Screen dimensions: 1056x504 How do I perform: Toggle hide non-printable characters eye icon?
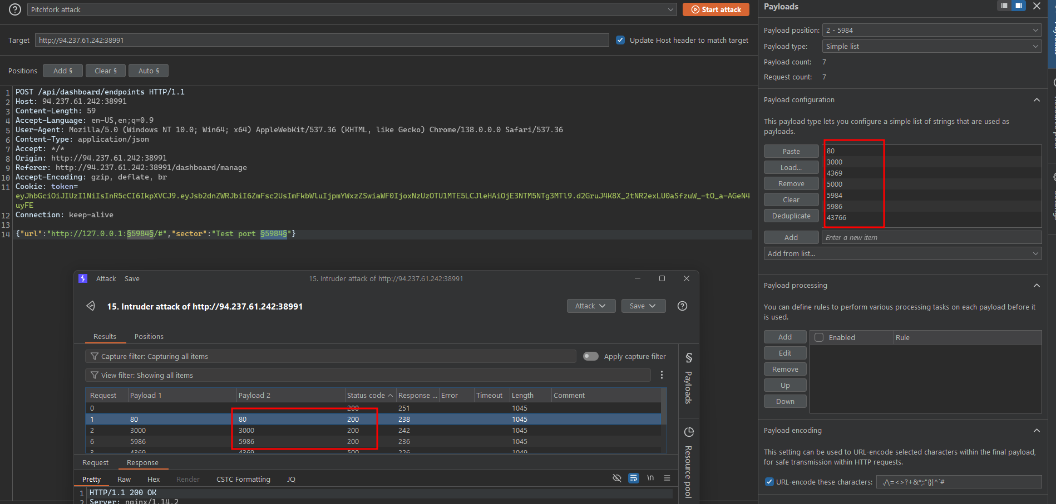(616, 478)
